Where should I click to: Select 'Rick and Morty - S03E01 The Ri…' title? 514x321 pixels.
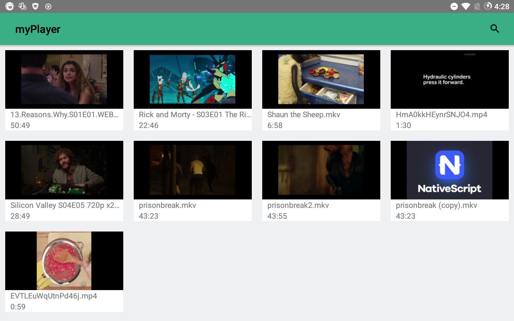[x=195, y=114]
